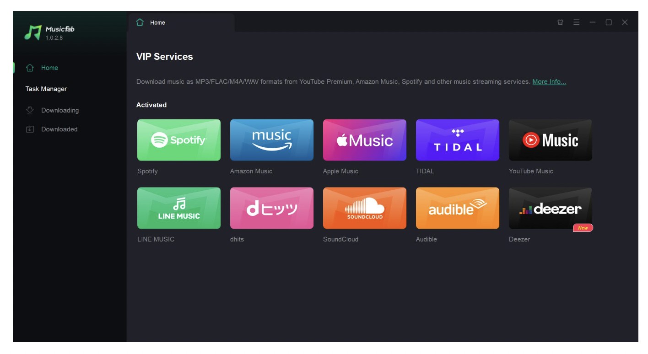Open the LINE MUSIC service tile

pyautogui.click(x=179, y=208)
